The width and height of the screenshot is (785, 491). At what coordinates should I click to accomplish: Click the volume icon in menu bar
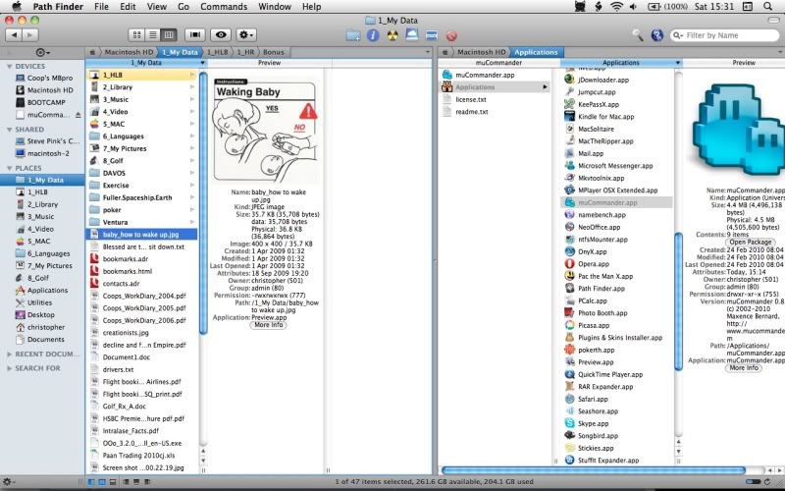click(633, 7)
